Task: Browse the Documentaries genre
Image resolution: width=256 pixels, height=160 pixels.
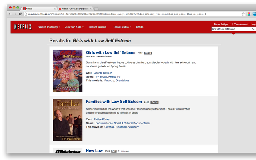Action: [104, 123]
